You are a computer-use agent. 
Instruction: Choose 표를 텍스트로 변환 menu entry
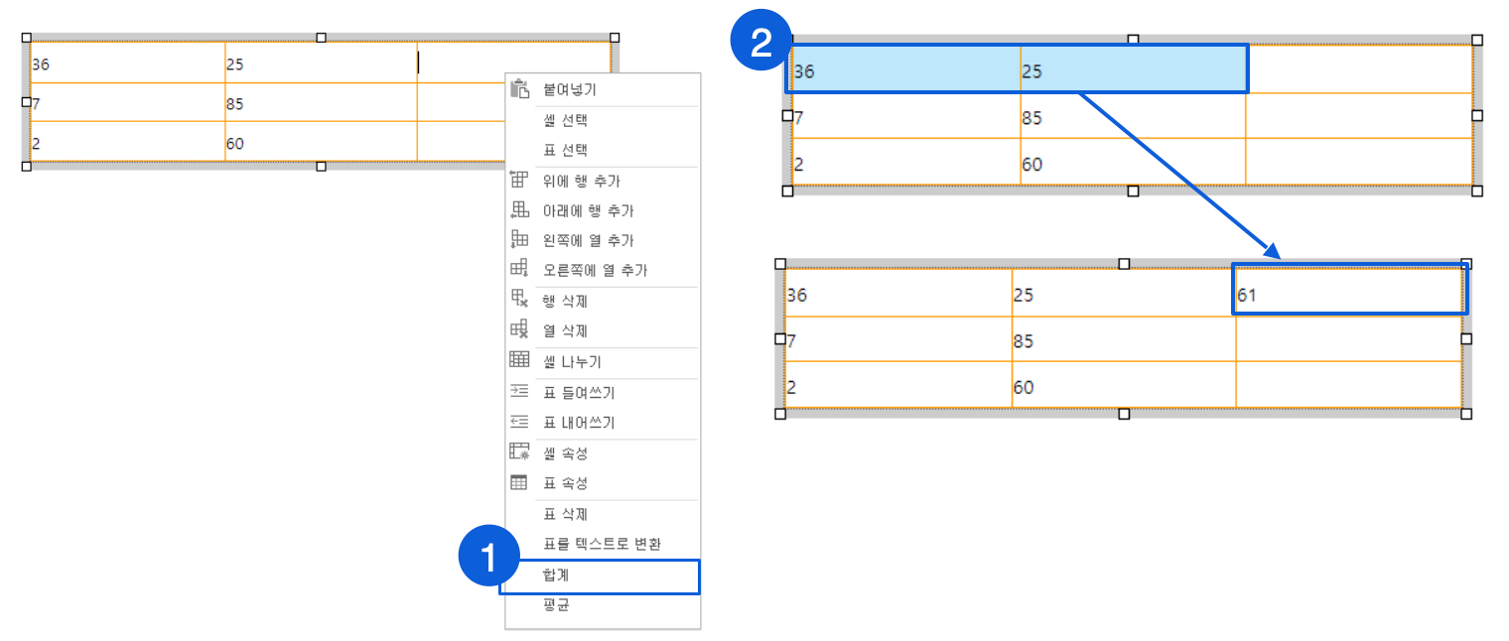[602, 544]
